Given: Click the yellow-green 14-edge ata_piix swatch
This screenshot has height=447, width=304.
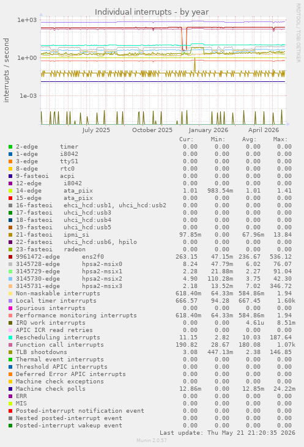Looking at the screenshot, I should coord(10,191).
